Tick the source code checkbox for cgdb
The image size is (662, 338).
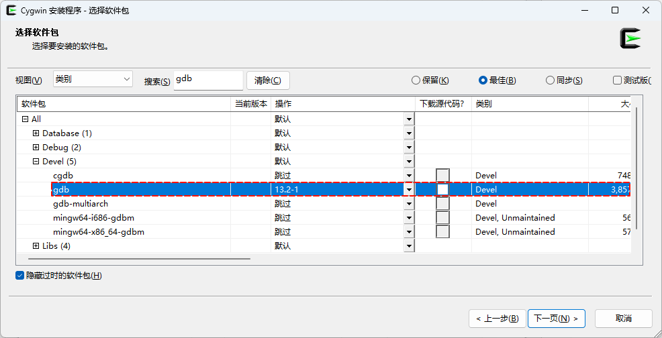(x=442, y=176)
